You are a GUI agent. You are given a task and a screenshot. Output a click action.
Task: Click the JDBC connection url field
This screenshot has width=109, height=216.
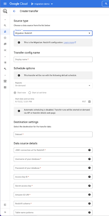click(53, 150)
